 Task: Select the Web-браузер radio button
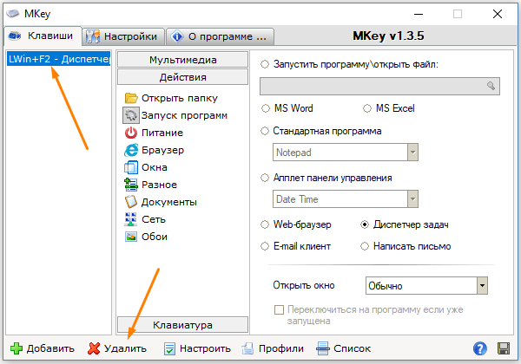[265, 224]
